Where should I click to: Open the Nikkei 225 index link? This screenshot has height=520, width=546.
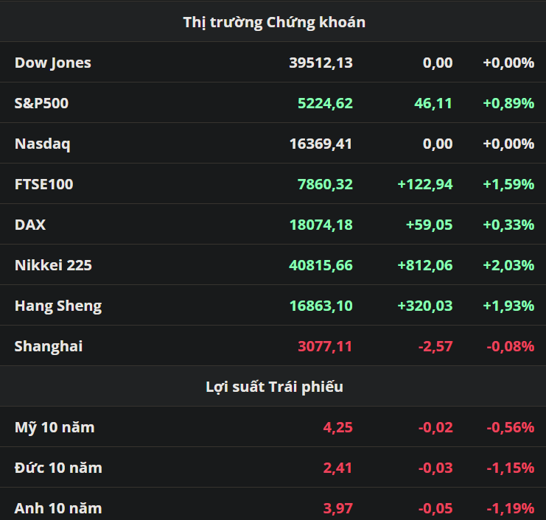click(x=53, y=265)
